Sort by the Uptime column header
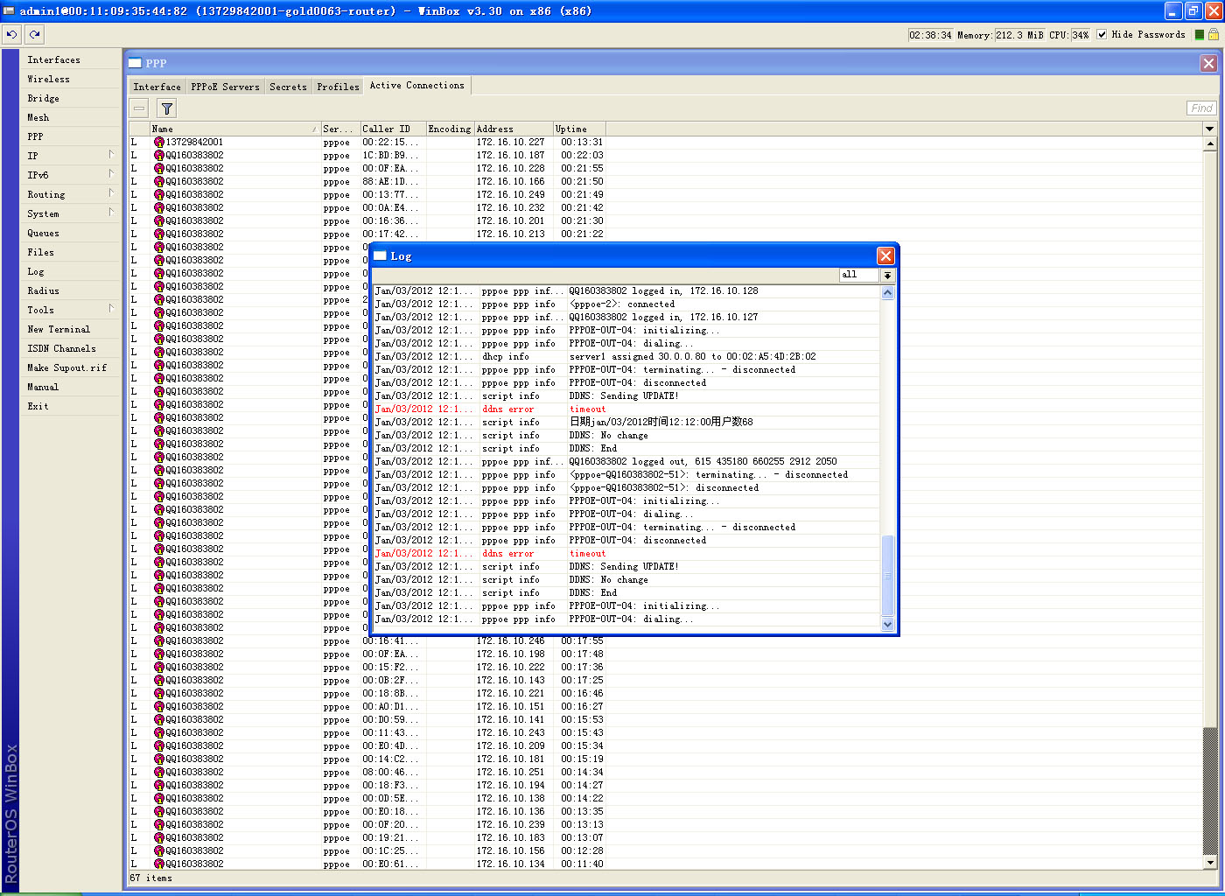1225x896 pixels. 580,129
